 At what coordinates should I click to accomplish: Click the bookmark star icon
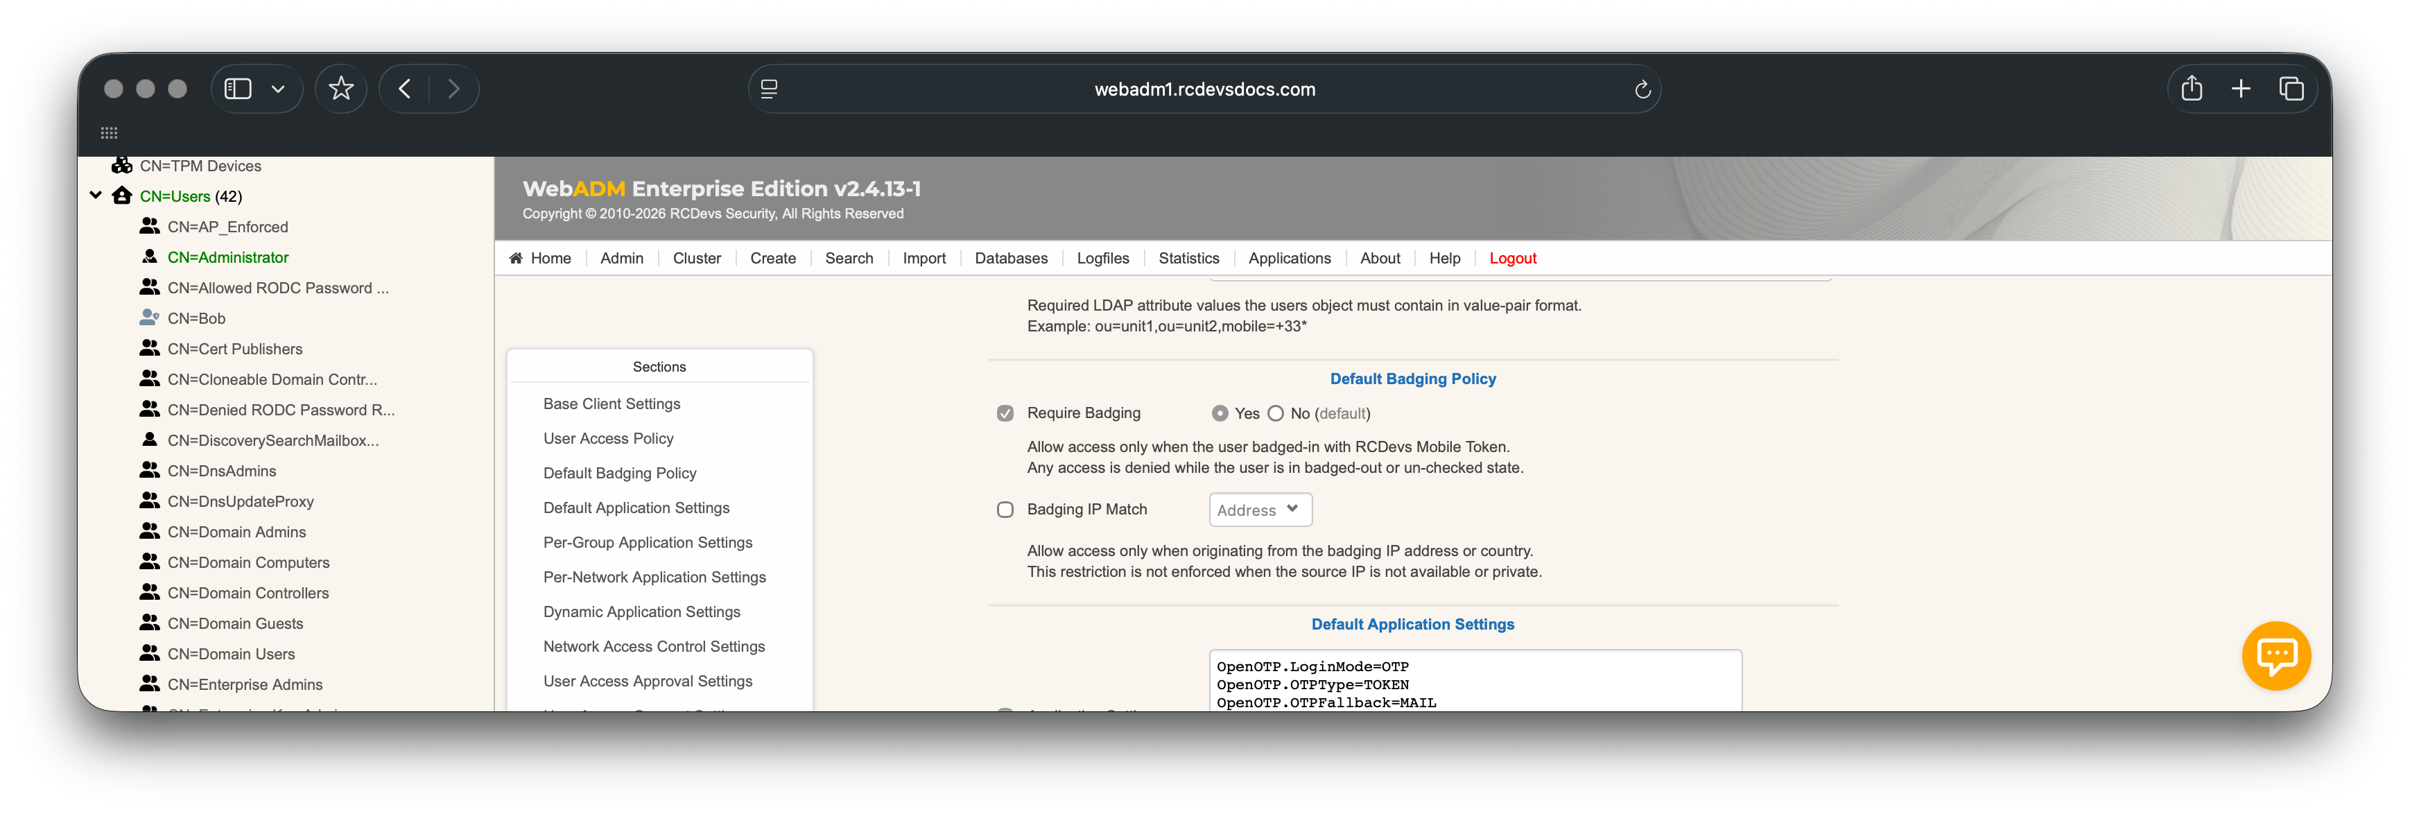(340, 89)
